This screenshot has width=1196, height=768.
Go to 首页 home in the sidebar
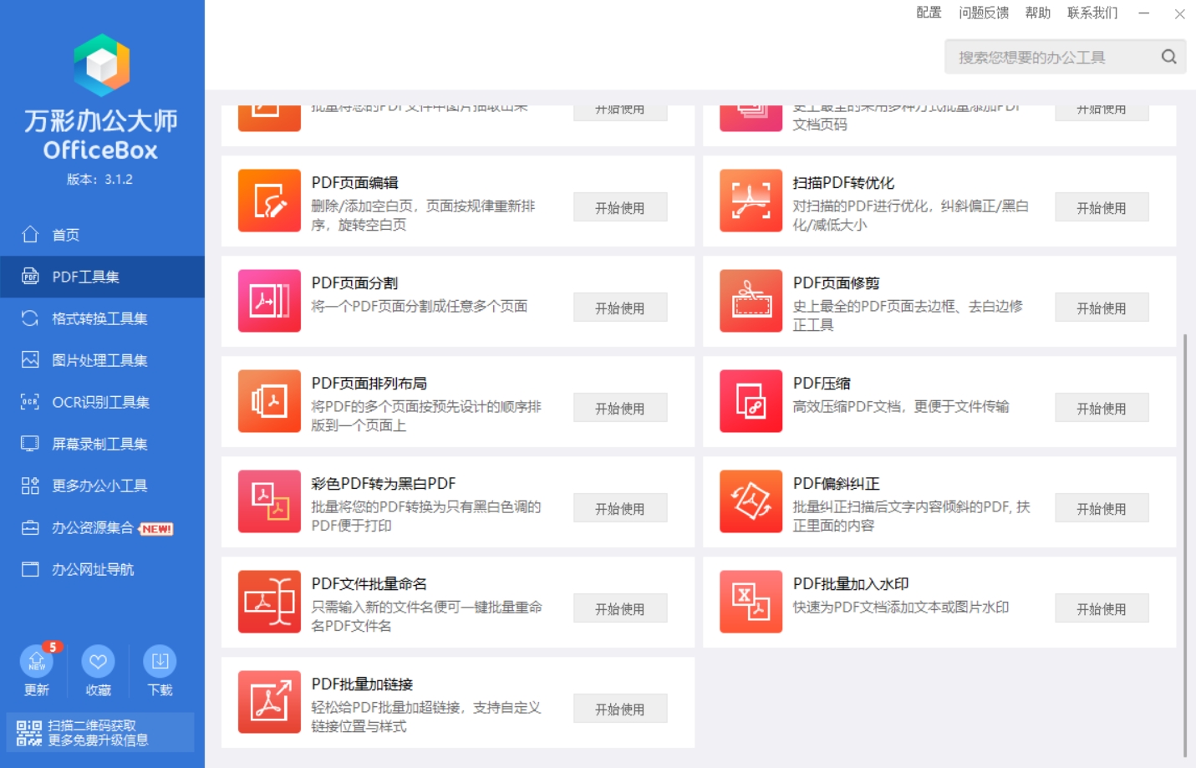(x=102, y=235)
